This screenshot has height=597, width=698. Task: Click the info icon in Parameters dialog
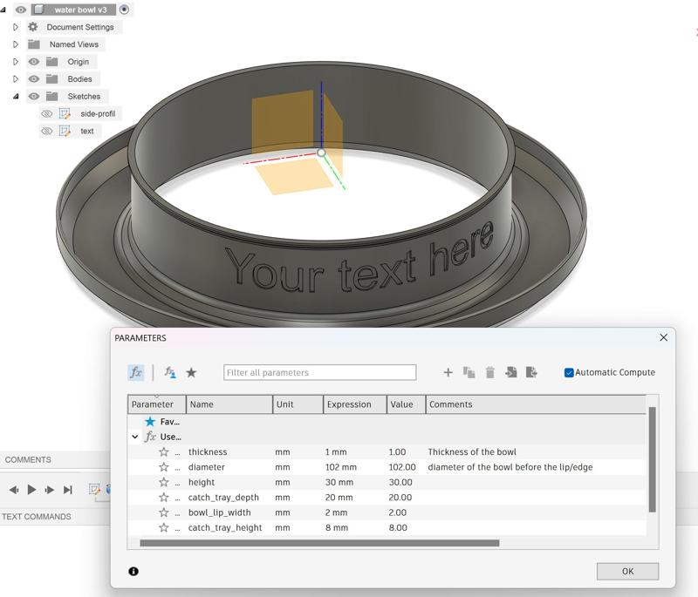coord(133,571)
